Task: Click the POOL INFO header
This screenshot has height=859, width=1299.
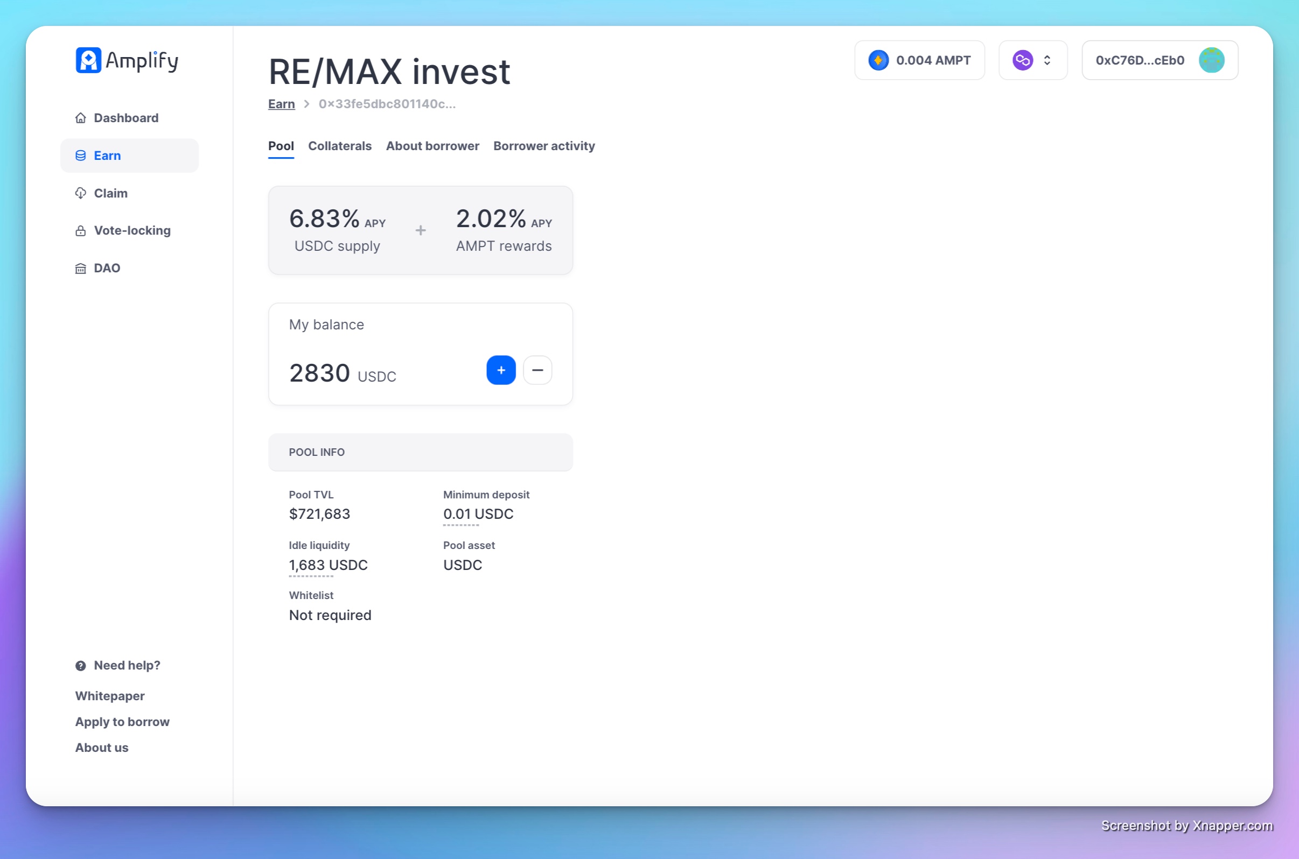Action: pyautogui.click(x=421, y=453)
